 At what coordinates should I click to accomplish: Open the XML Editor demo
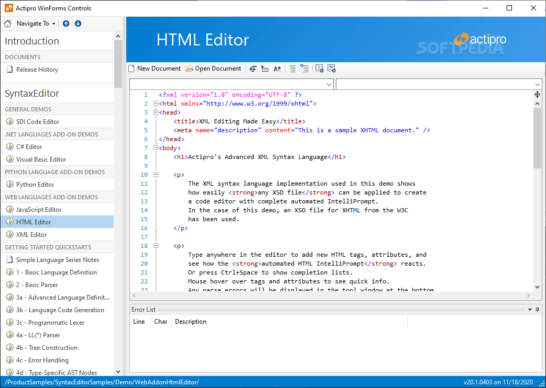click(57, 234)
